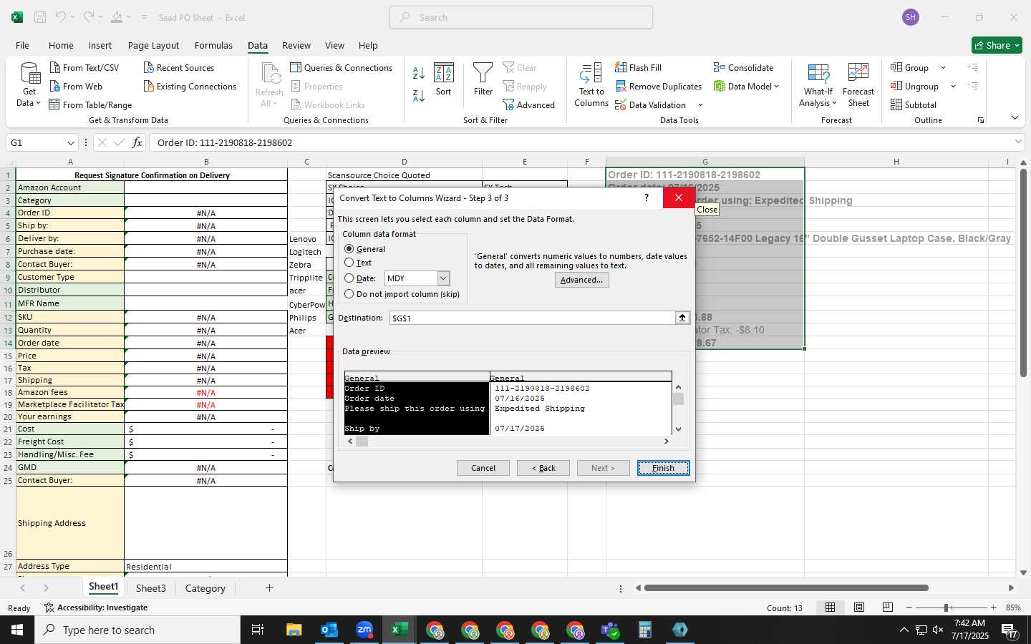Switch to Page Layout view in status bar

858,608
